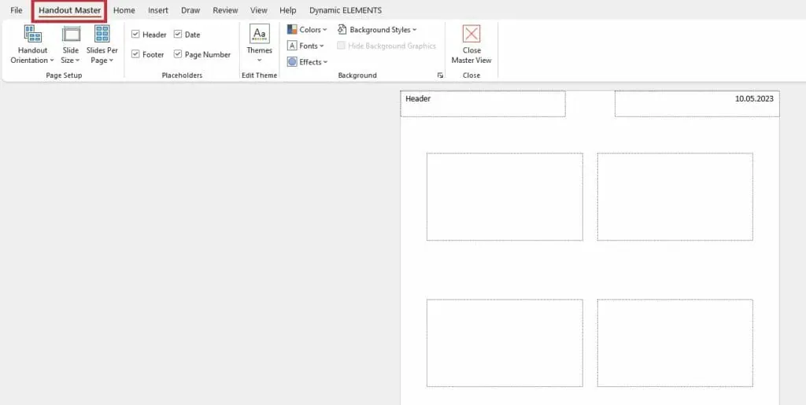The image size is (806, 405).
Task: Toggle the Footer placeholder checkbox
Action: tap(136, 54)
